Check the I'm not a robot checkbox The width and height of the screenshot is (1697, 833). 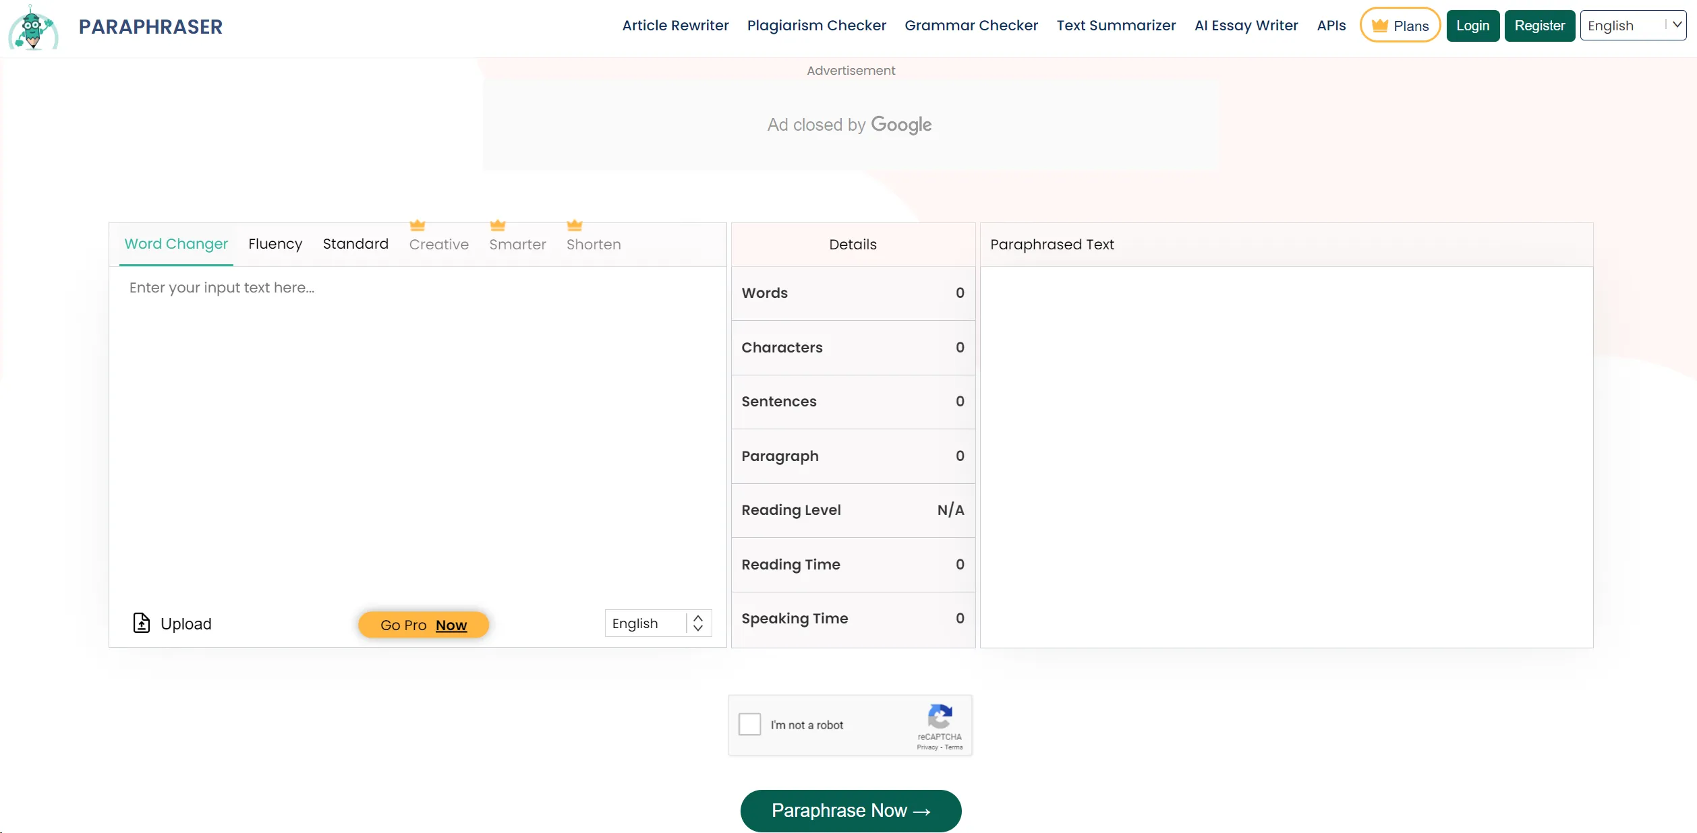coord(749,724)
